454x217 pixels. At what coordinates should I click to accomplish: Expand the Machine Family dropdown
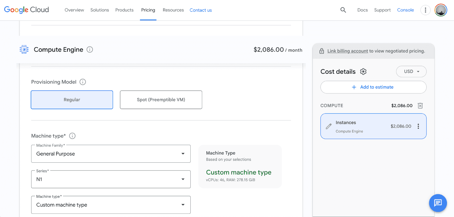click(x=111, y=154)
